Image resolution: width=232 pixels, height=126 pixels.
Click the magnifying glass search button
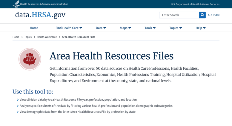click(202, 15)
